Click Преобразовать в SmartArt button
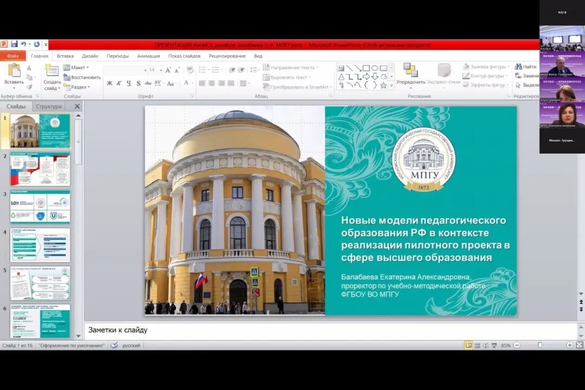Screen dimensions: 585x390 297,87
